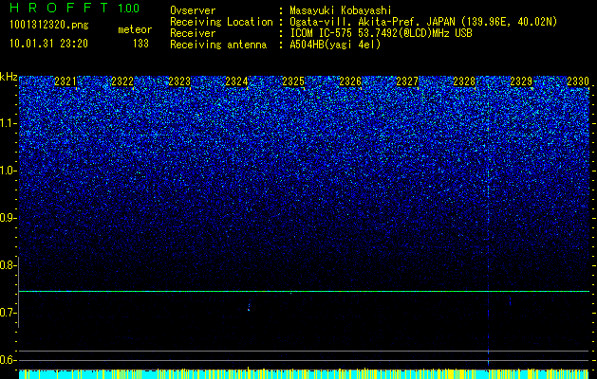The height and width of the screenshot is (379, 597).
Task: Select the filename 1001312320.png
Action: [x=49, y=26]
